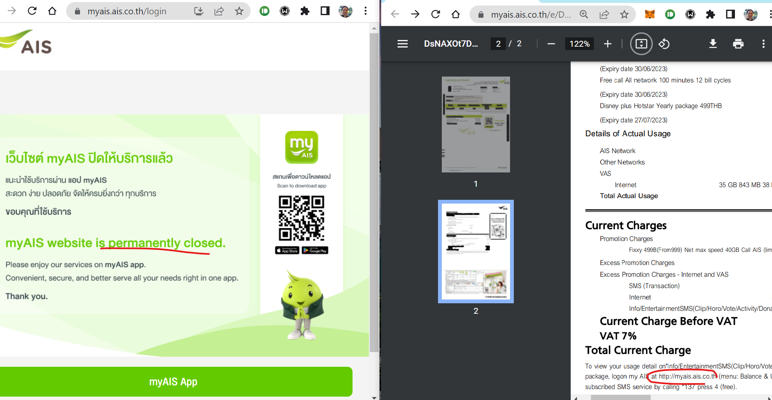This screenshot has height=400, width=772.
Task: Open green circular extension in left browser
Action: [264, 11]
